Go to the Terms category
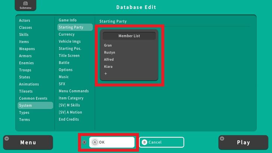 tap(25, 120)
